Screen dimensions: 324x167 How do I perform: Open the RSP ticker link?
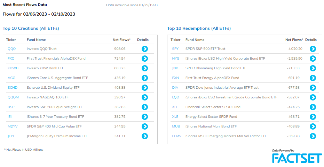coord(11,107)
